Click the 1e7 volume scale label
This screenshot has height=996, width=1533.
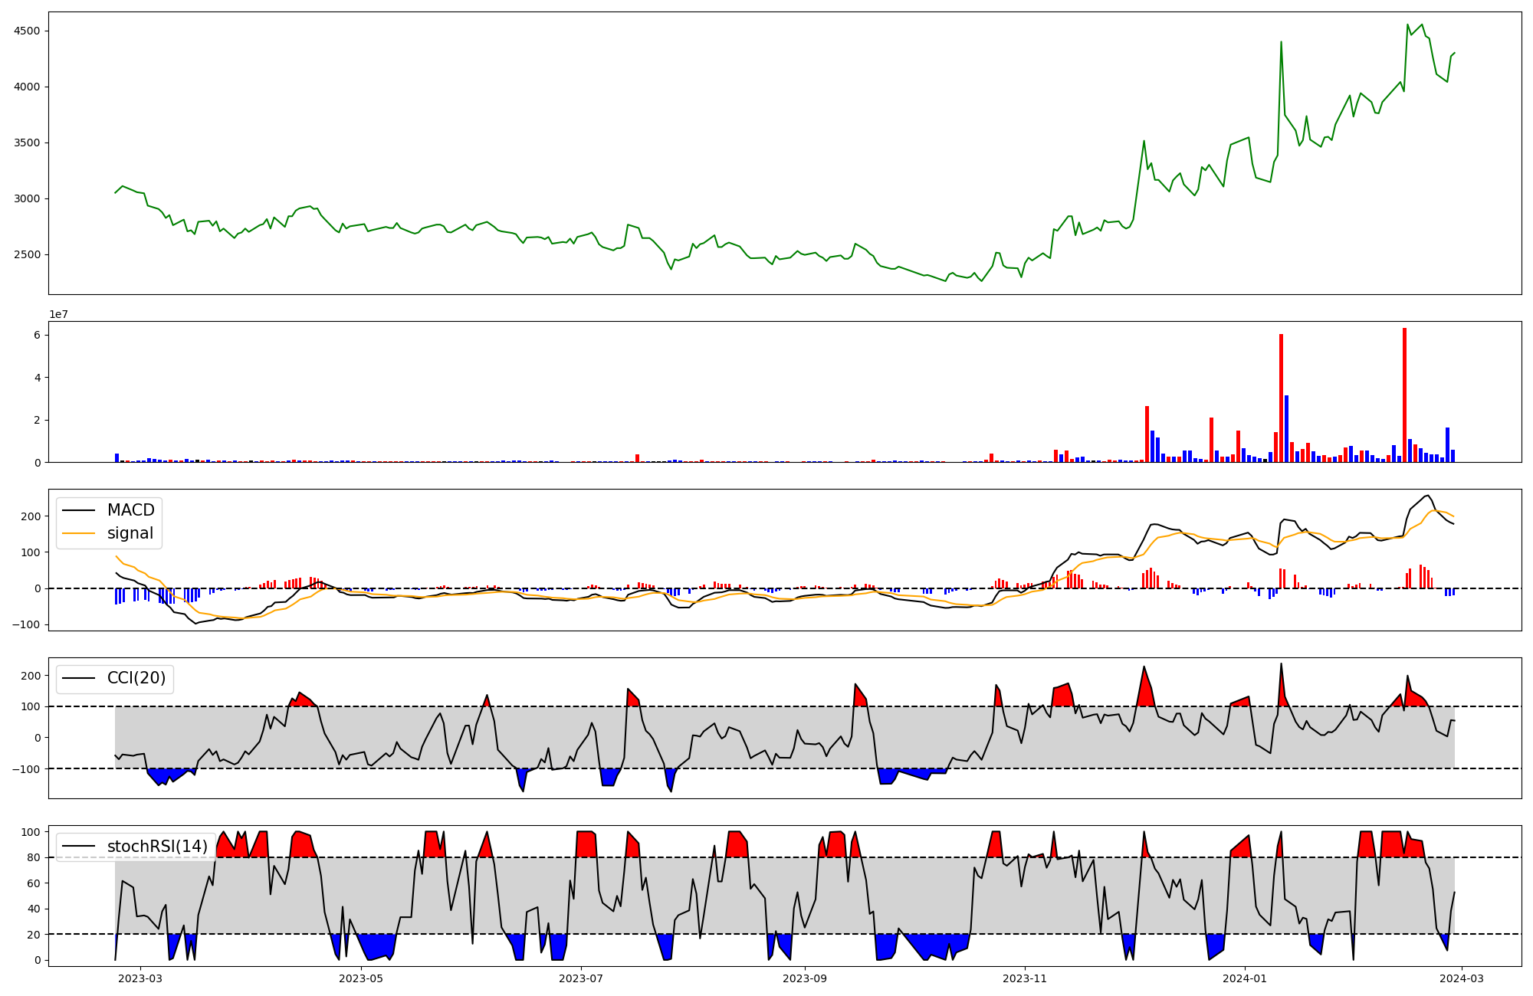[59, 314]
